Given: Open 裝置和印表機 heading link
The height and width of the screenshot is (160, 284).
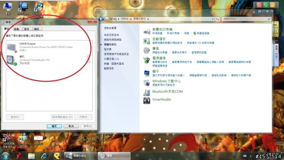Looking at the screenshot, I should (162, 29).
